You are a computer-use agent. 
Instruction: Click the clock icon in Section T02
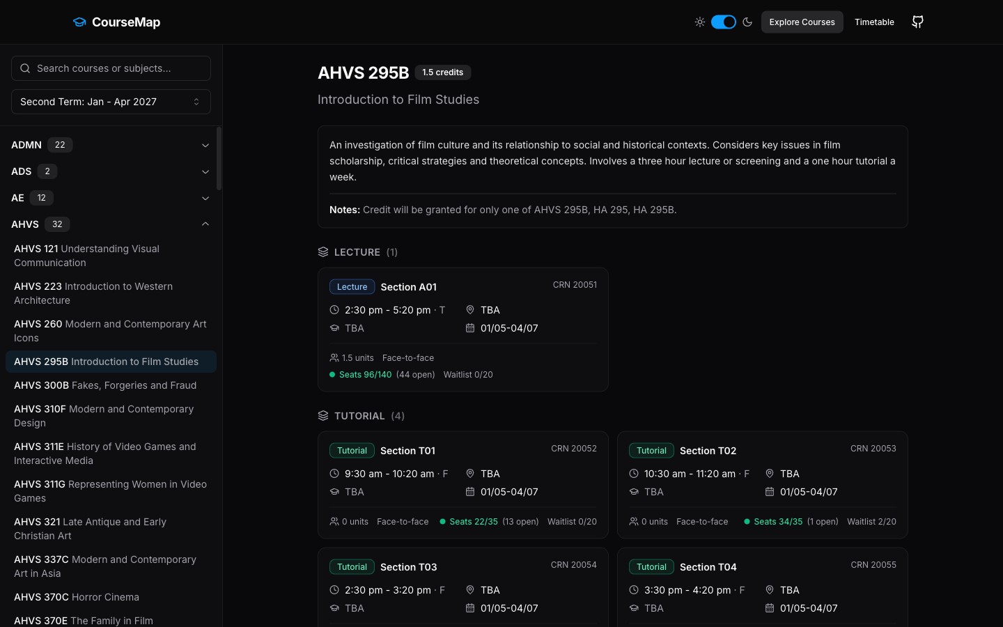pyautogui.click(x=634, y=474)
